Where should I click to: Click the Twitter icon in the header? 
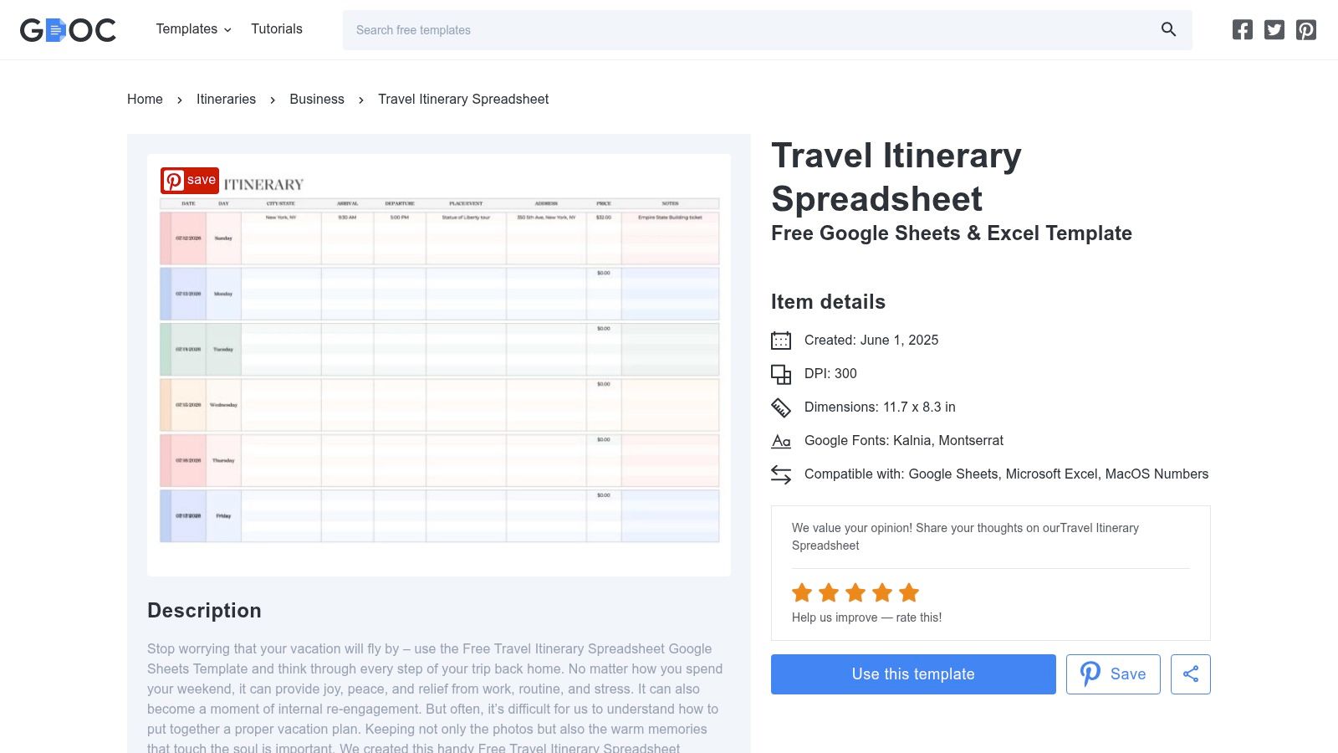(x=1274, y=29)
